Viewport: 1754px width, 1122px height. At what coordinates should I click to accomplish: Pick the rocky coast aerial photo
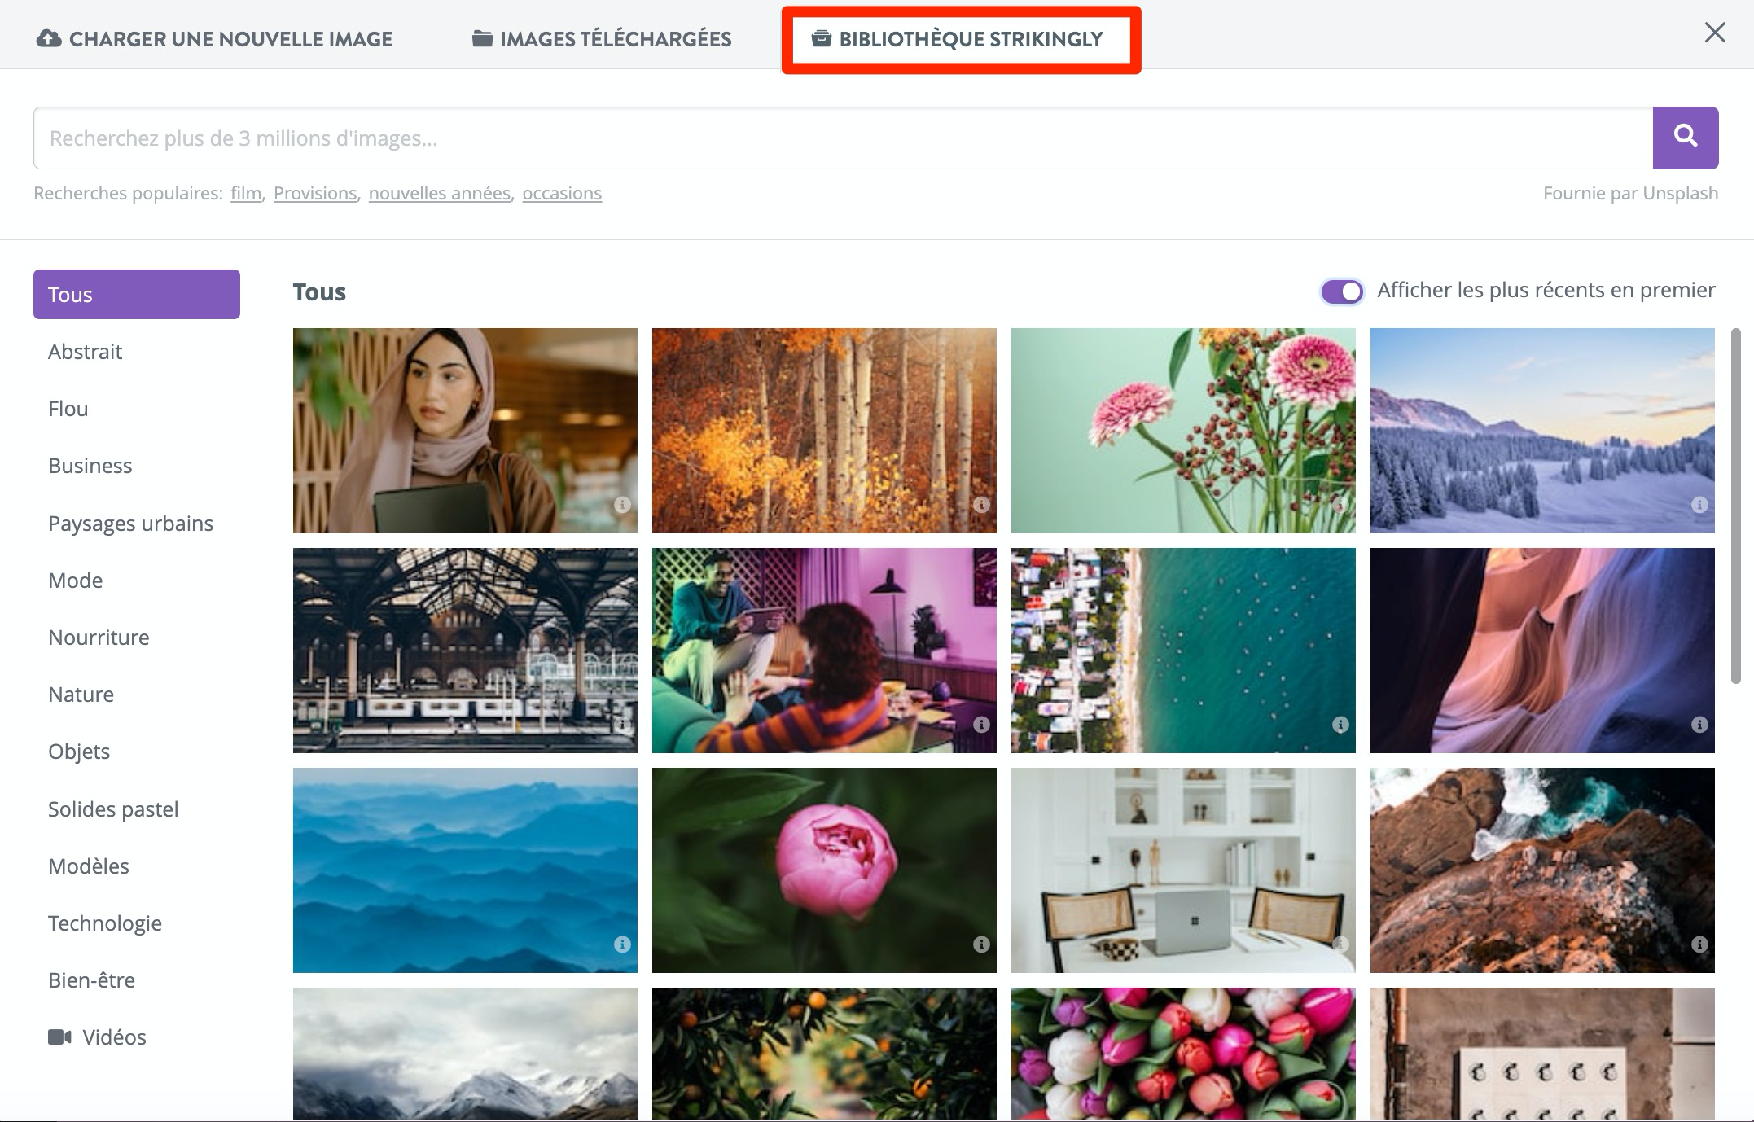point(1542,870)
